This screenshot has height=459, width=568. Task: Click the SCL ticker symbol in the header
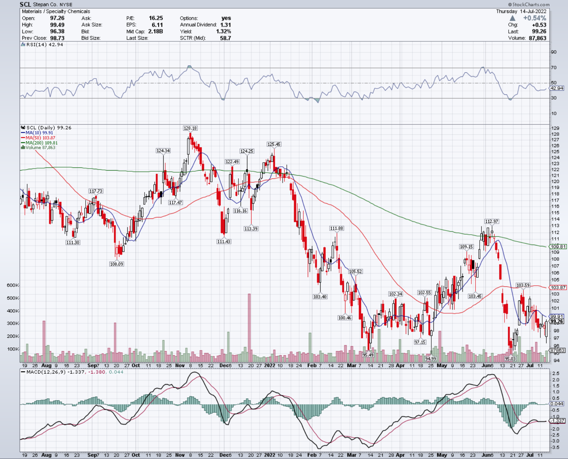click(25, 4)
